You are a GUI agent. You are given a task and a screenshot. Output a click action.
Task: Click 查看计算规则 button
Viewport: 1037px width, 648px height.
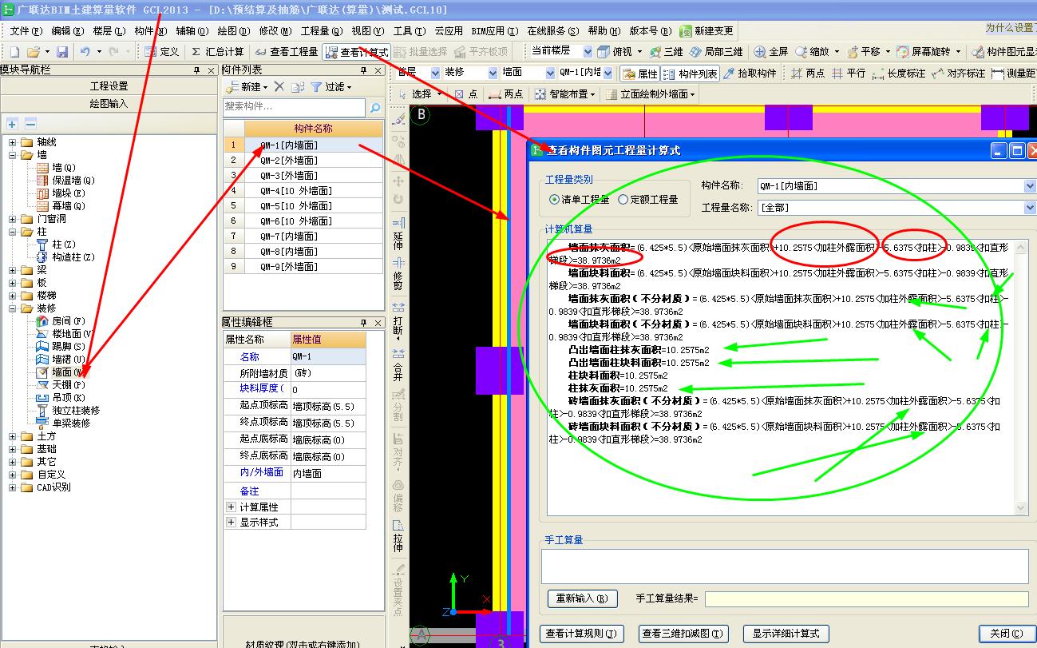pyautogui.click(x=581, y=634)
